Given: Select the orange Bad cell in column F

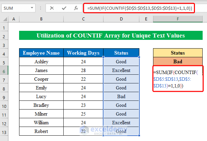Looking at the screenshot, I should tap(178, 62).
